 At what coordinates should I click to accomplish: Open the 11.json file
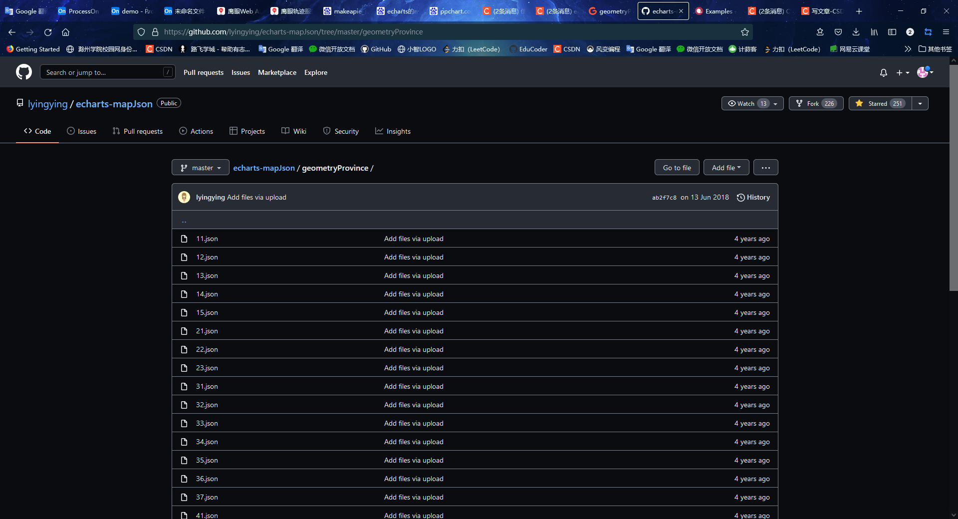(x=207, y=239)
